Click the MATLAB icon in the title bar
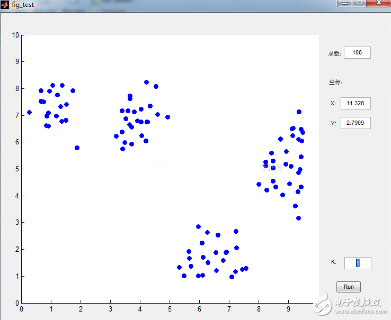The width and height of the screenshot is (391, 320). click(x=5, y=4)
